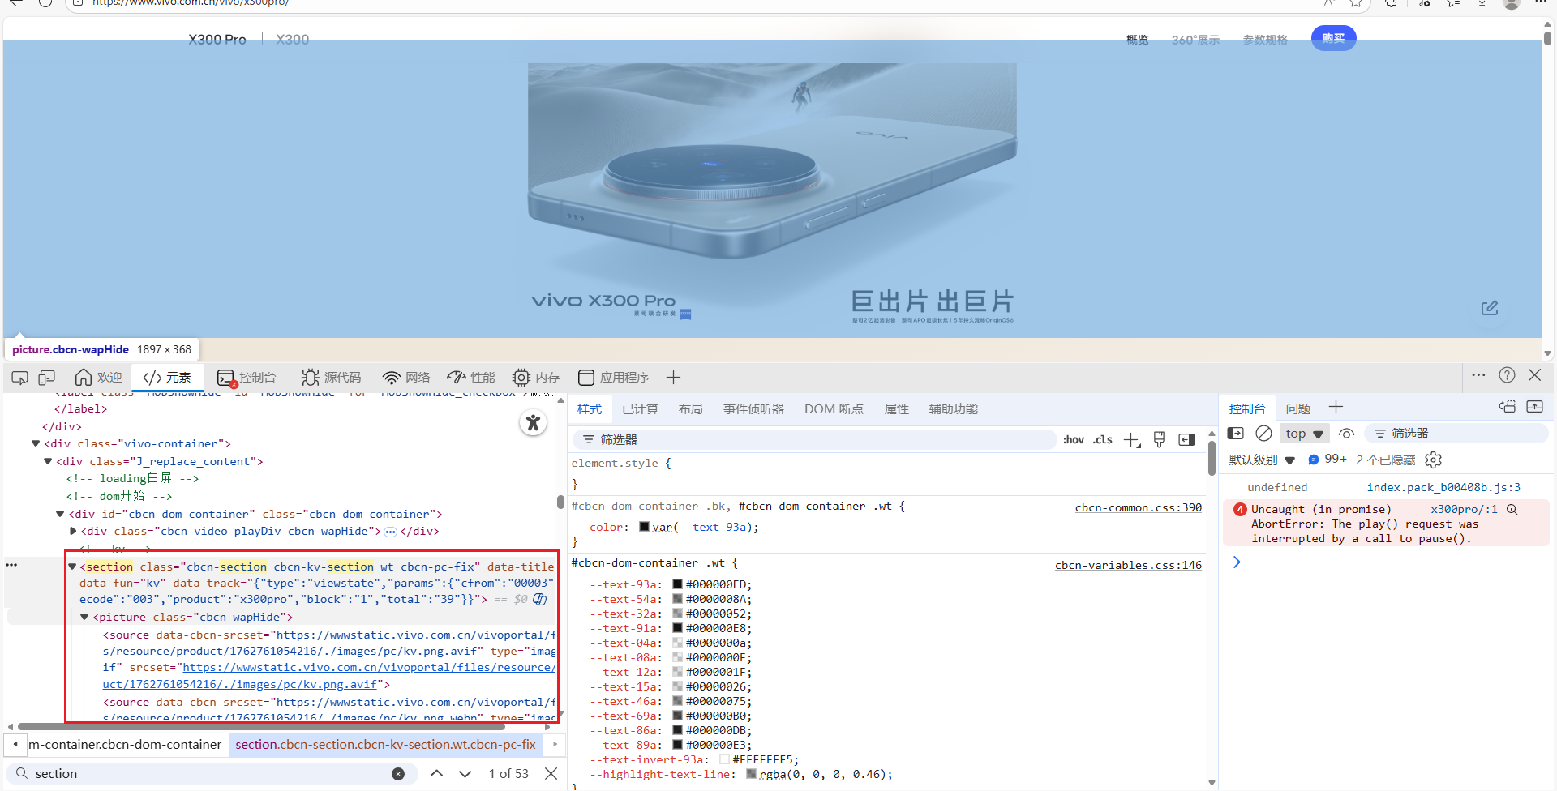Click the color swatch before var(--text-93a)
Image resolution: width=1557 pixels, height=791 pixels.
coord(644,527)
